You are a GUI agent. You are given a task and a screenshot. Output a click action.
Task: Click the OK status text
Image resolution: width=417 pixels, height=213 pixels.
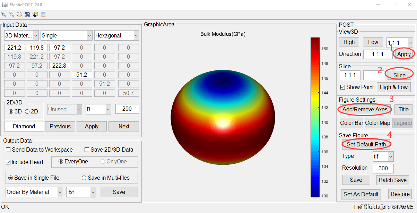pos(5,207)
